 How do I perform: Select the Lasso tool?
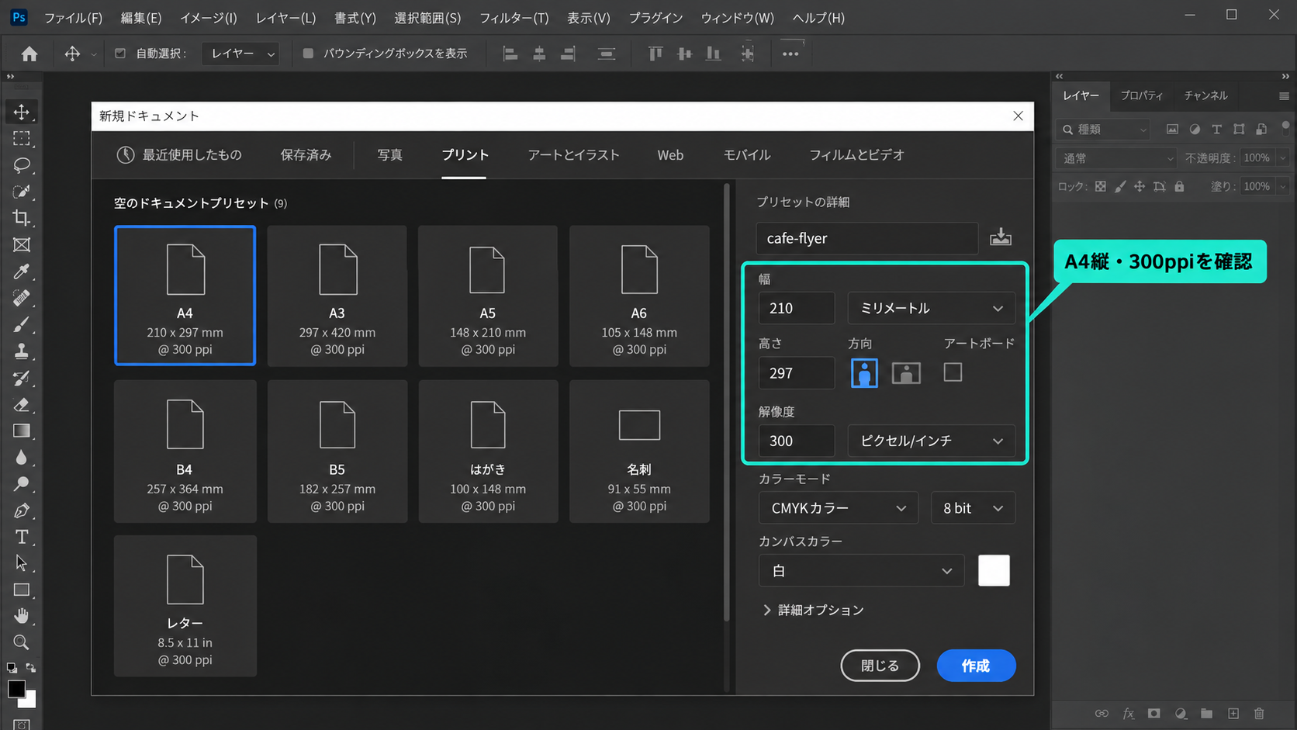click(22, 165)
